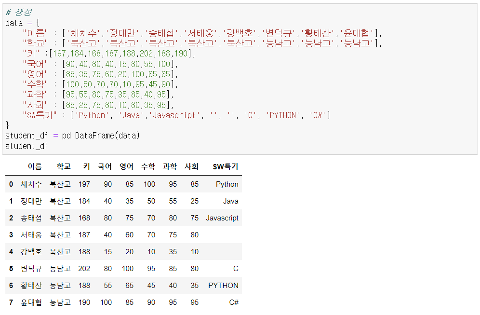
Task: Click '윤대협' string in the code
Action: pos(357,33)
